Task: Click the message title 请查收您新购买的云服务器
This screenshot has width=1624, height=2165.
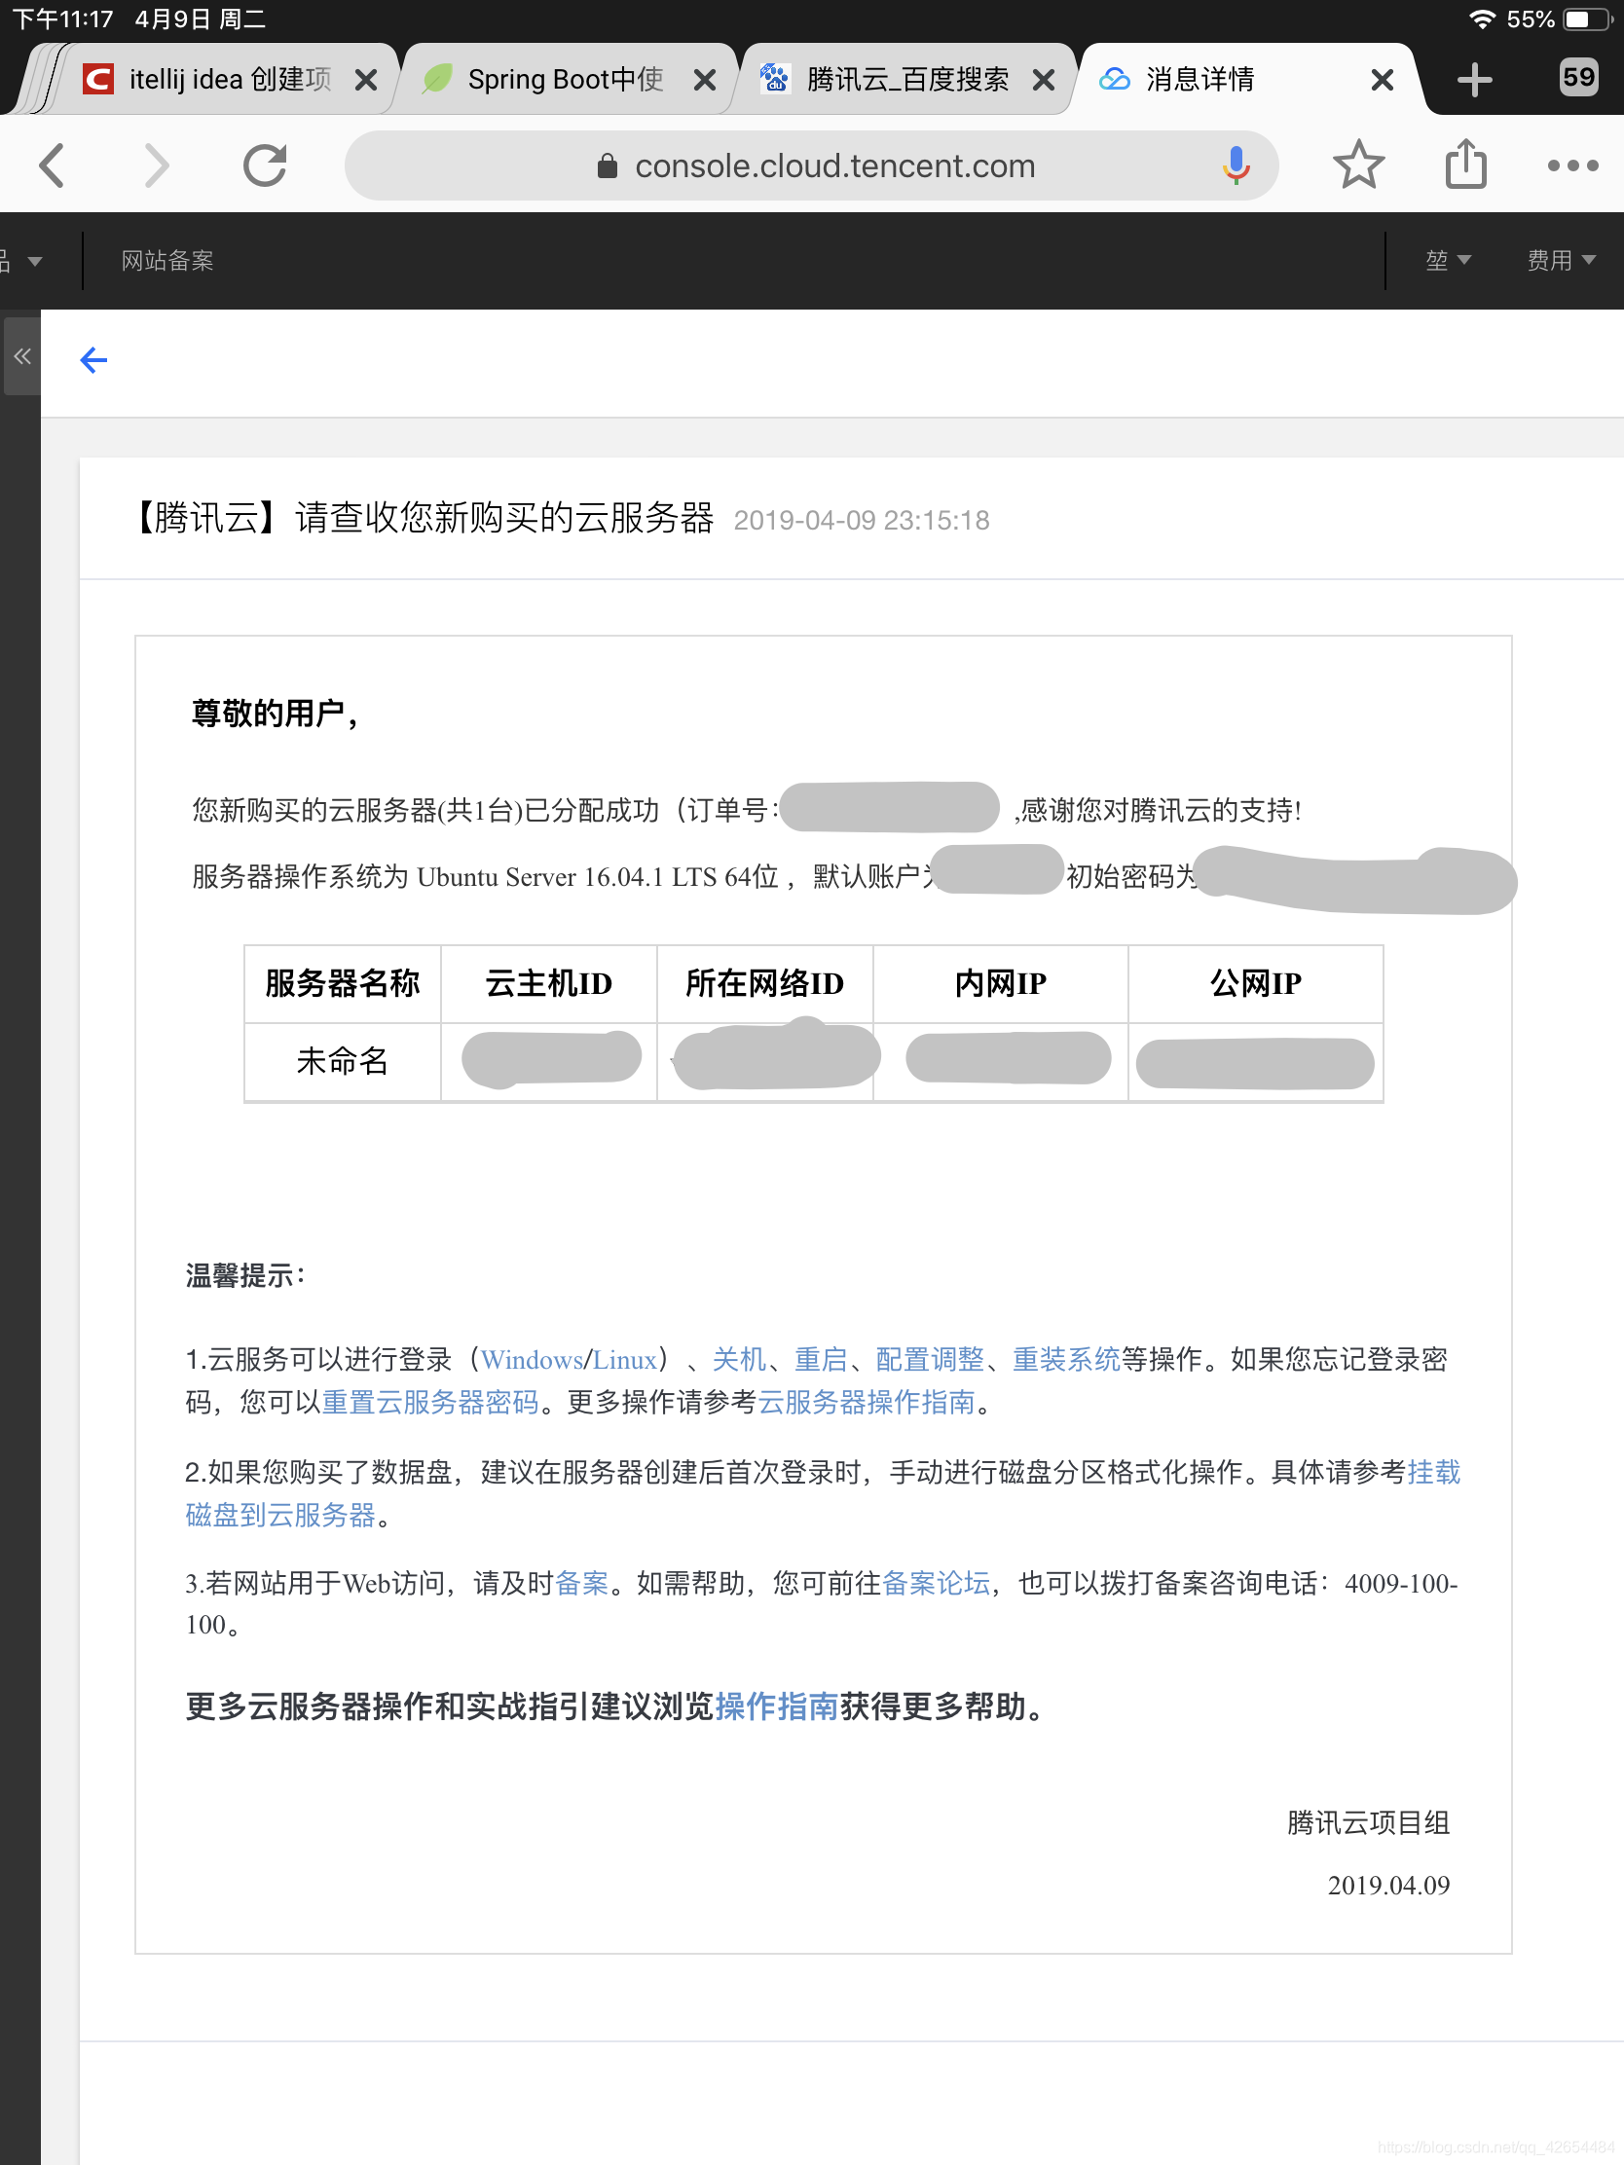Action: click(x=504, y=517)
